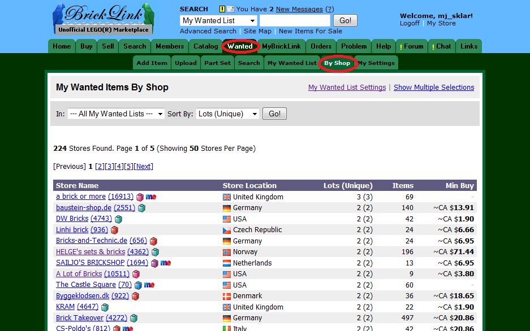The image size is (530, 331).
Task: Click Czech Republic flag icon
Action: point(226,230)
